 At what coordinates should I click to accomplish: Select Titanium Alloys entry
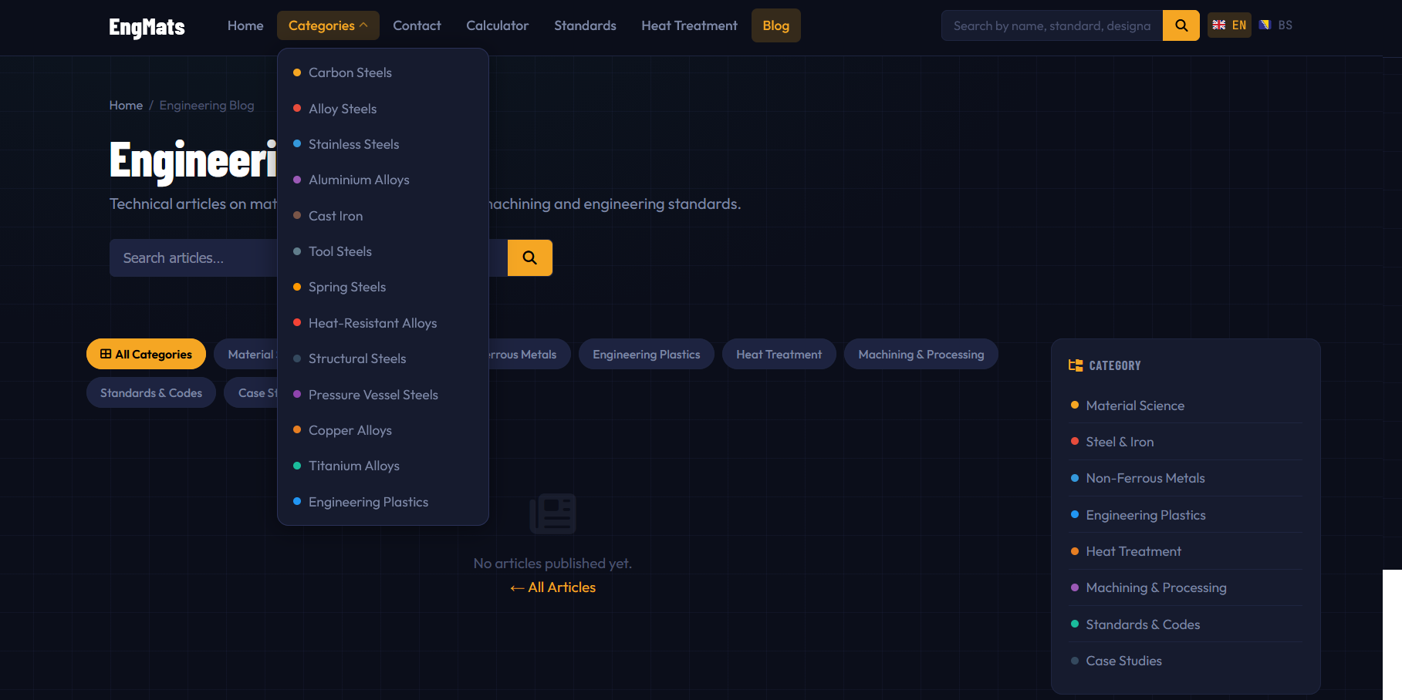tap(383, 466)
